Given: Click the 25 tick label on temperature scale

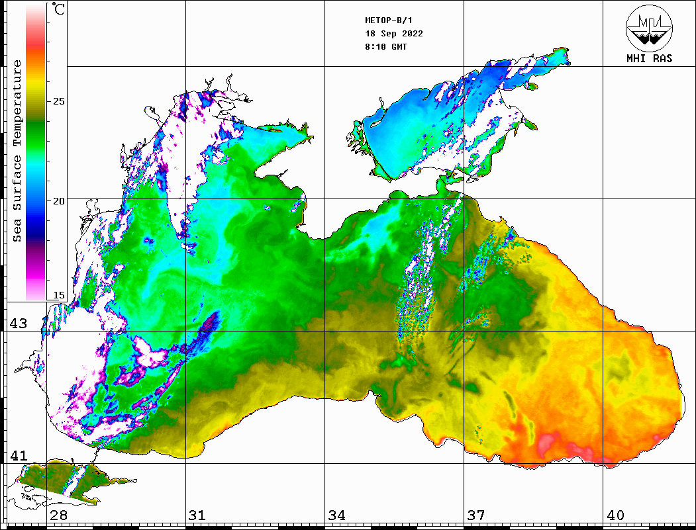Looking at the screenshot, I should tap(58, 101).
